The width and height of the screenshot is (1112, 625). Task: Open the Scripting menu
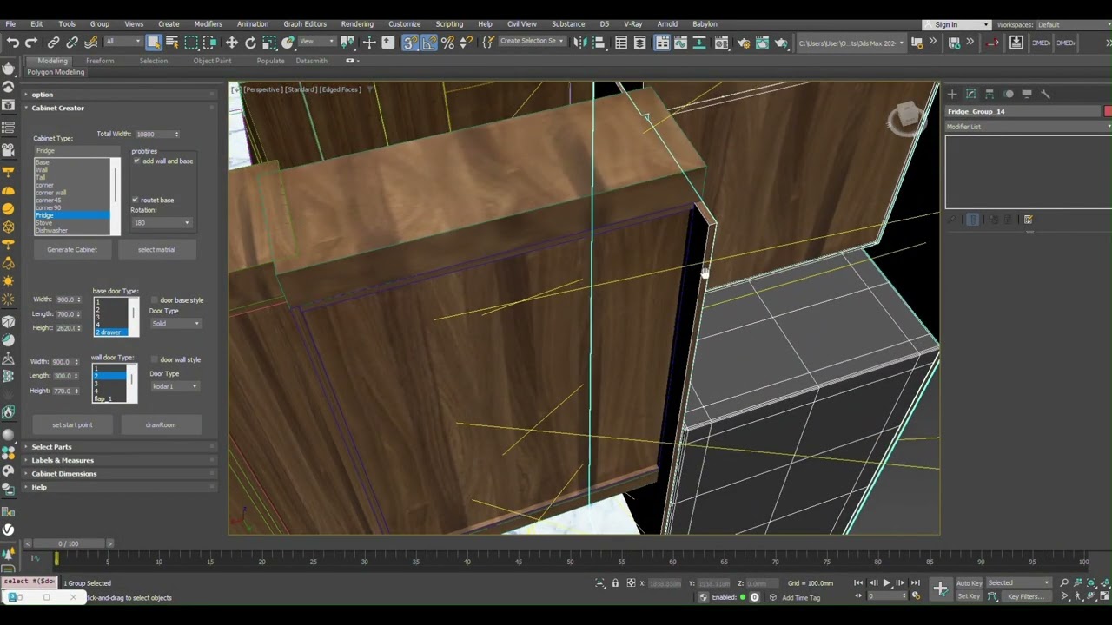point(449,24)
